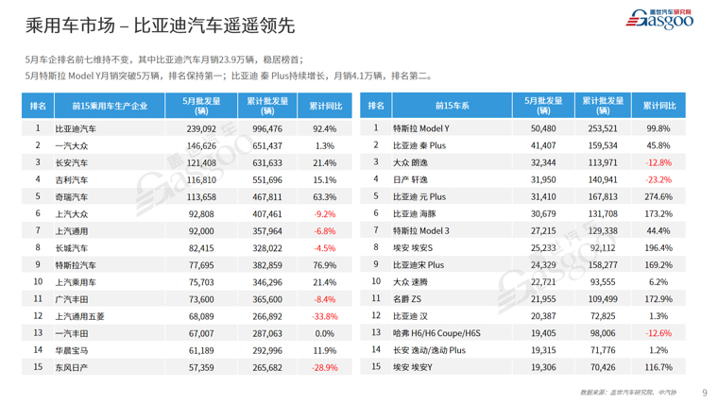718x404 pixels.
Task: Click the manufacturer '上汽通用五菱'
Action: 80,316
